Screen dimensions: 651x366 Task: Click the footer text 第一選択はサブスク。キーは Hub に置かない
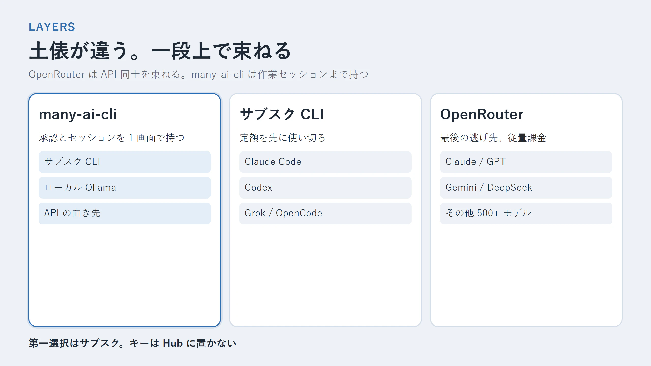(132, 343)
